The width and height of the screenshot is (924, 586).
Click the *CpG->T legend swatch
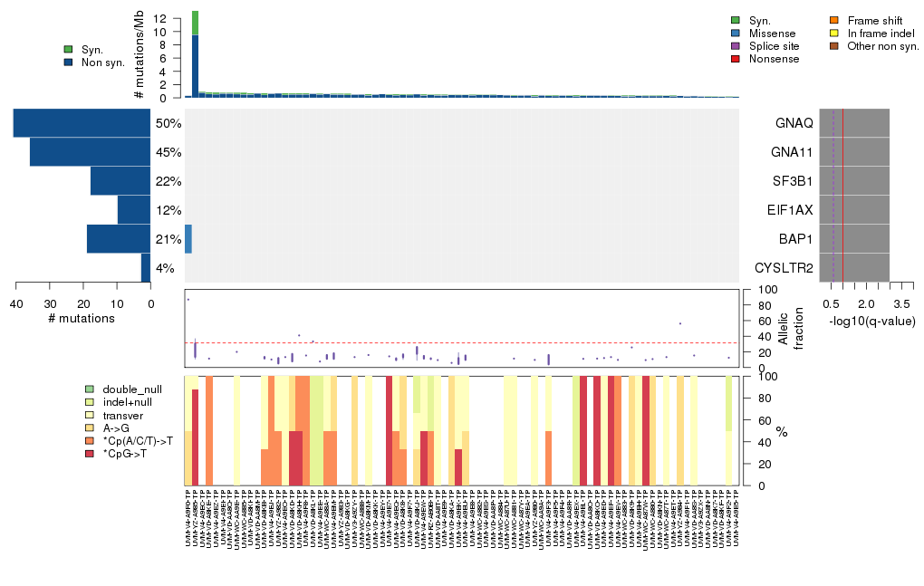click(89, 453)
